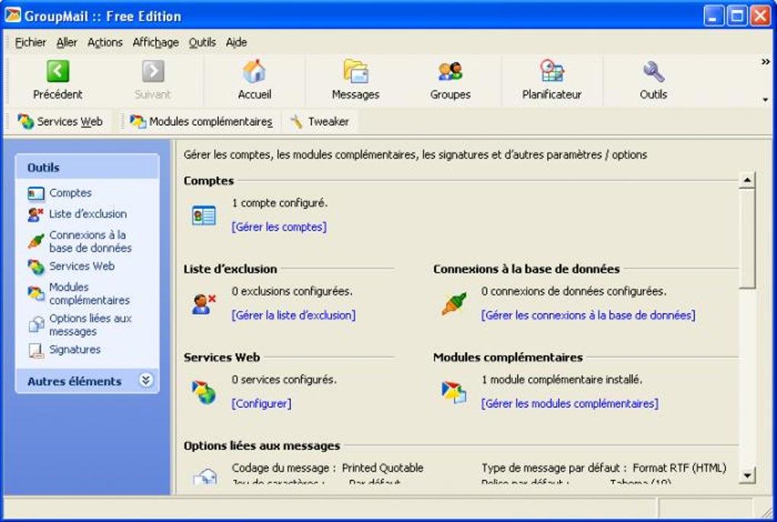Click Services Web in the secondary toolbar
777x522 pixels.
(60, 121)
